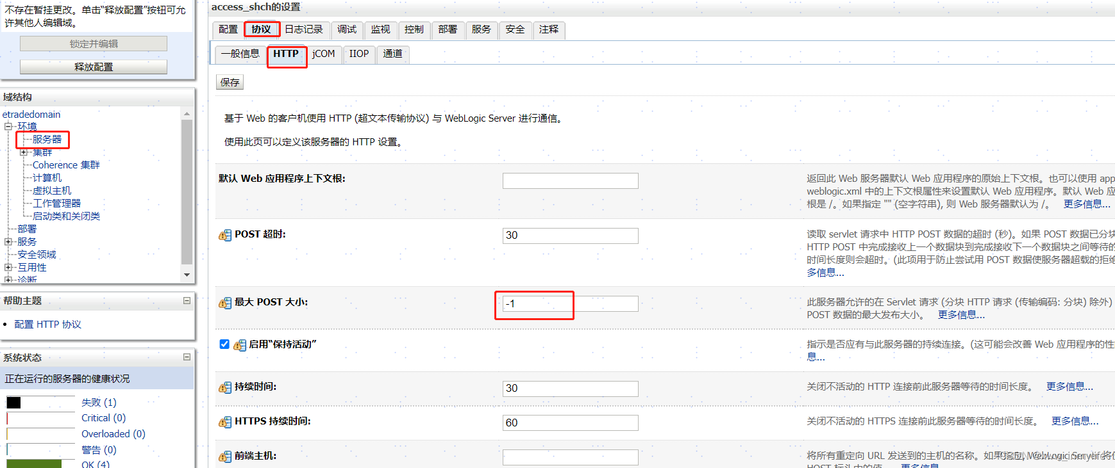Click the POST 超时 input field
1115x468 pixels.
570,236
